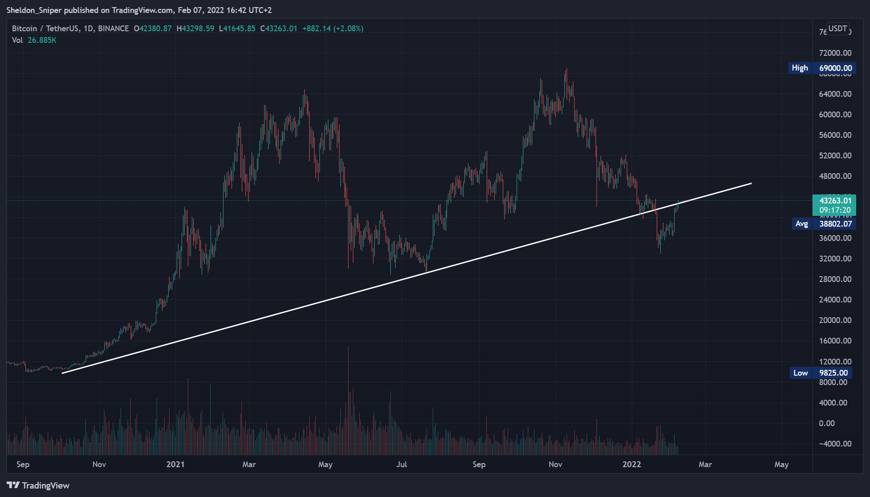Click the current price 43263.01 label

[x=834, y=201]
